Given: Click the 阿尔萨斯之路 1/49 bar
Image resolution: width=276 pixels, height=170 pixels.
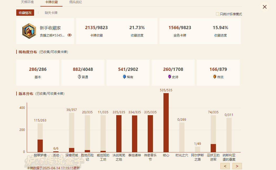Looking at the screenshot, I should point(198,150).
